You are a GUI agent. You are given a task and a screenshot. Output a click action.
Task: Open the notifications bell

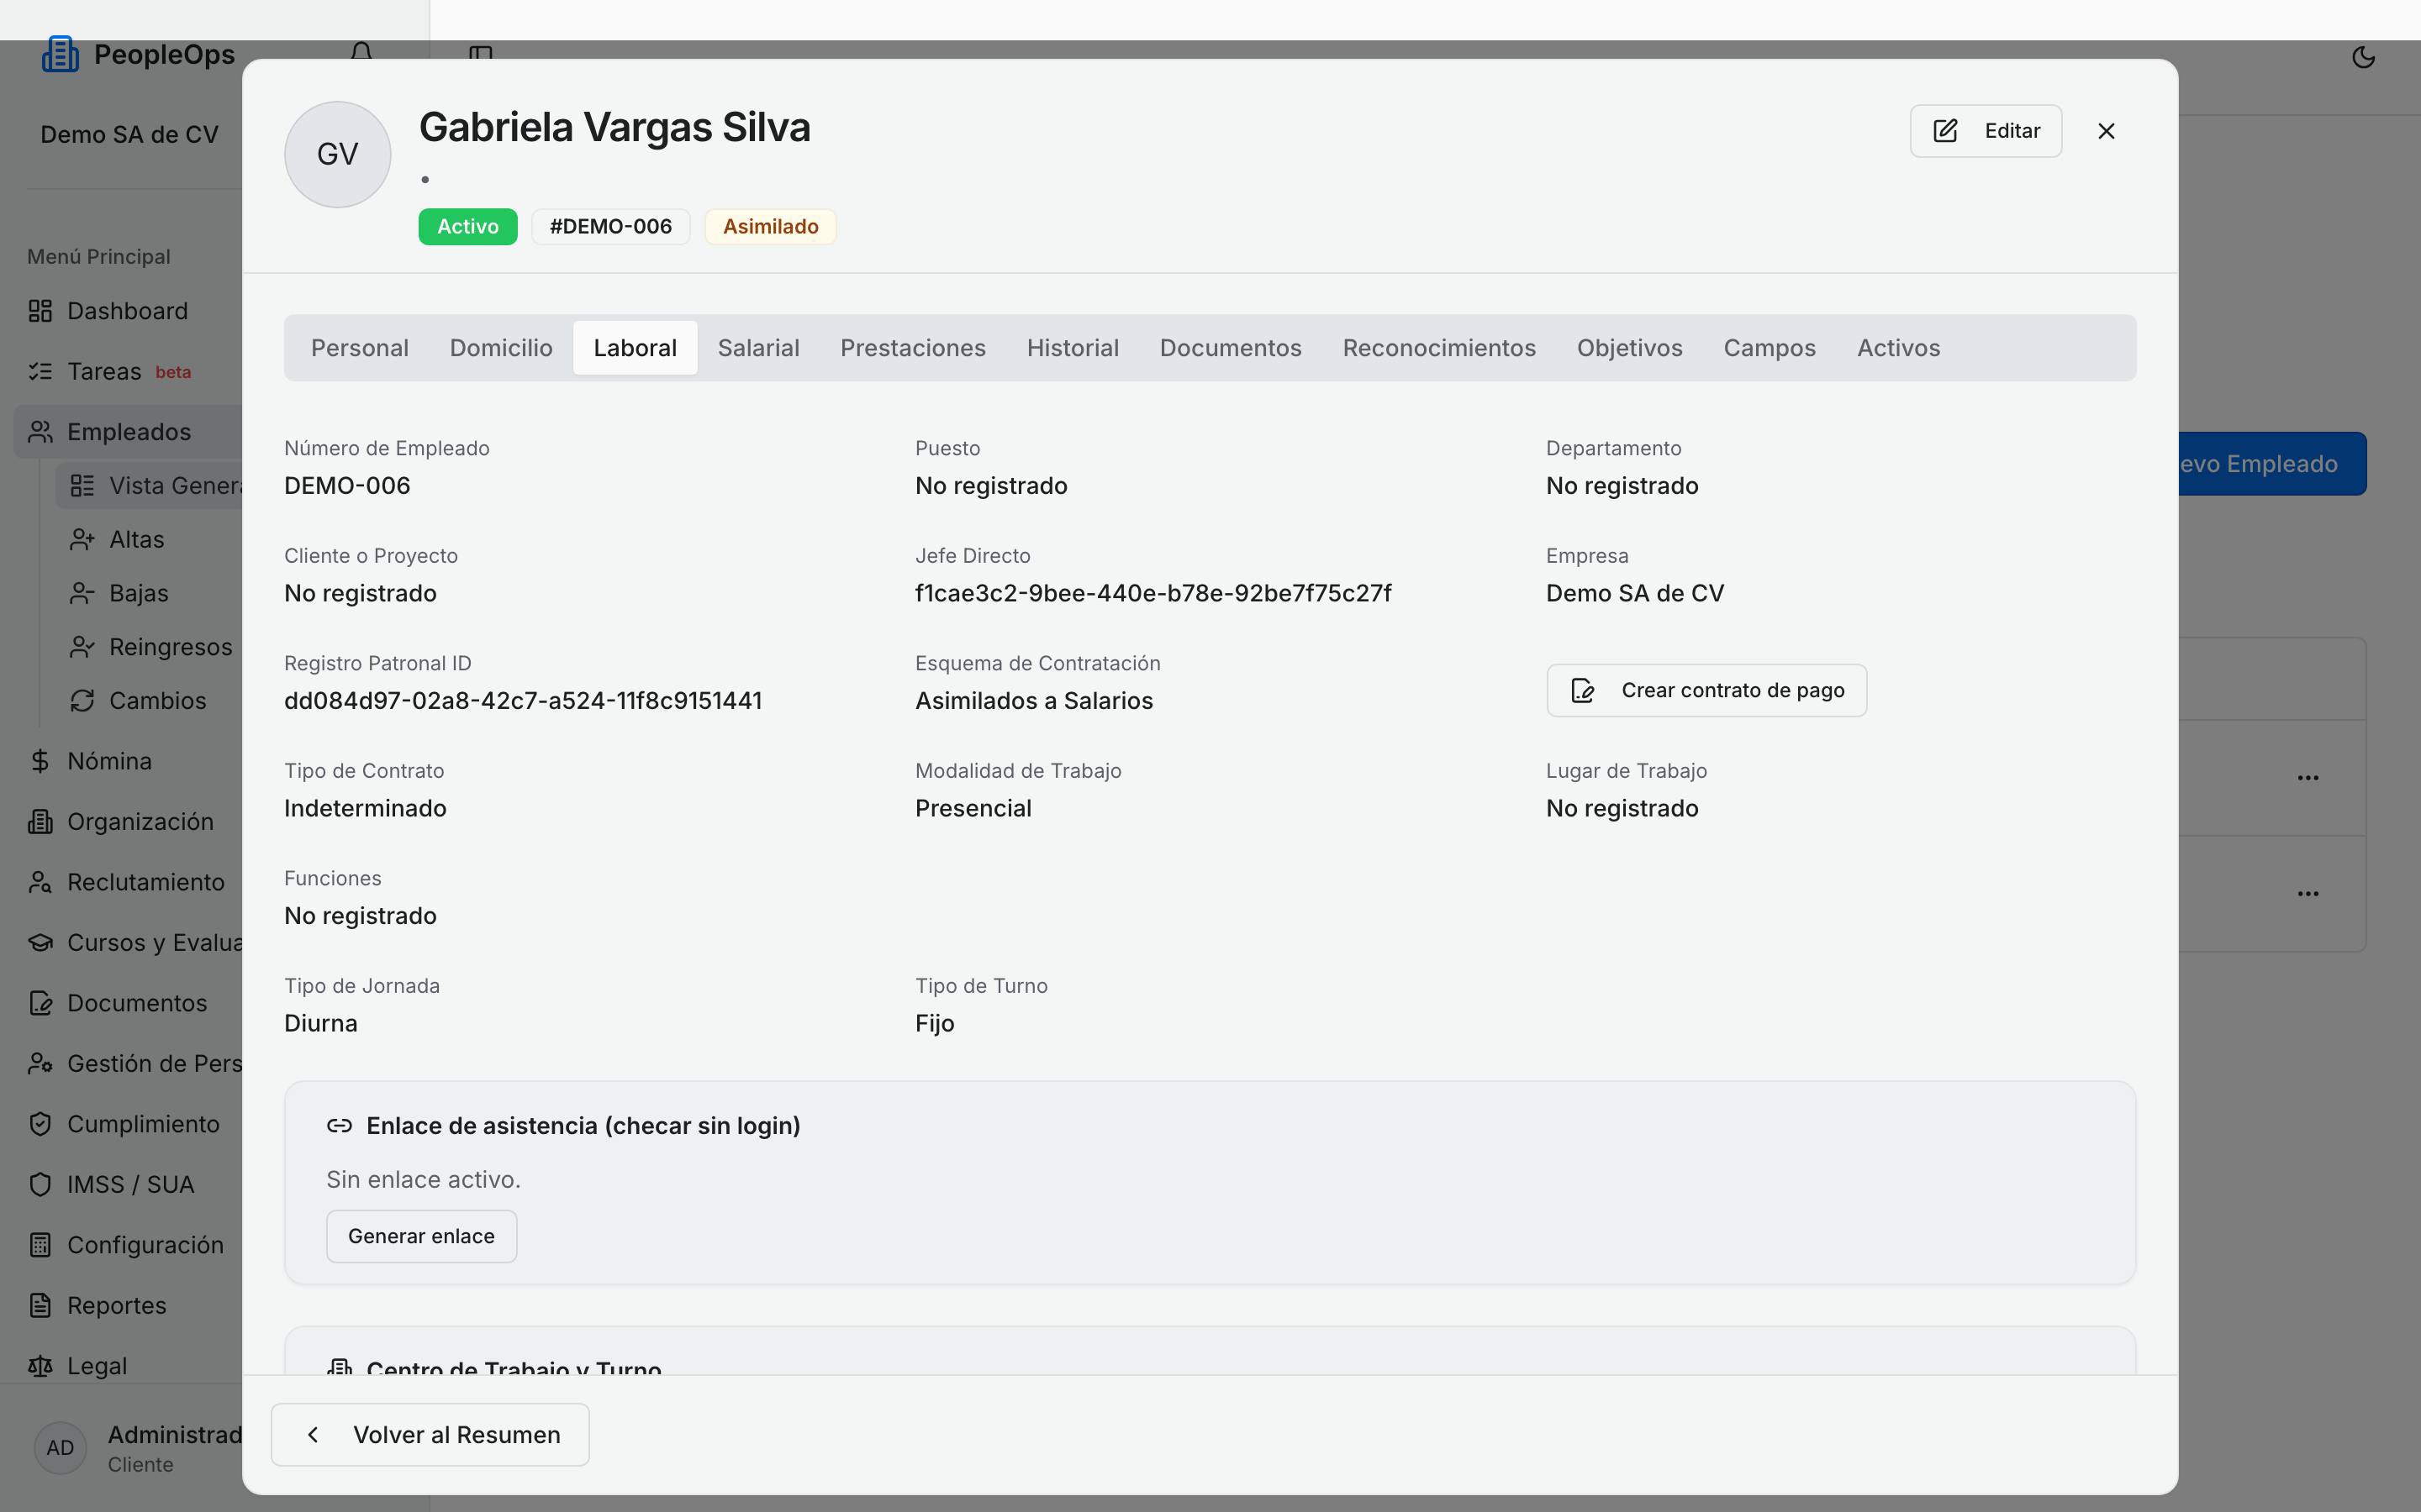(x=362, y=52)
